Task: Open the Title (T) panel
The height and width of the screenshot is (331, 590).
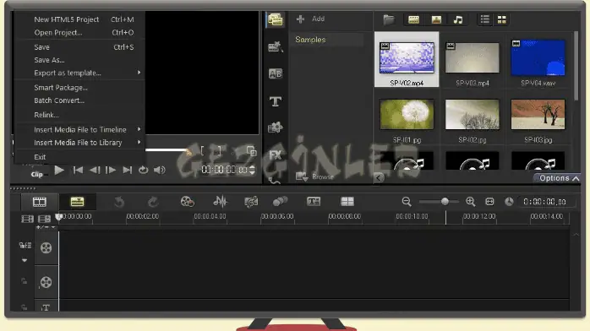Action: pos(275,101)
